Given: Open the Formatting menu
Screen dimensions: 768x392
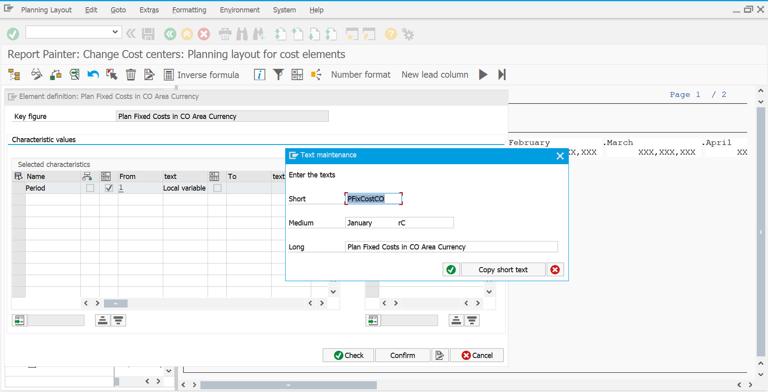Looking at the screenshot, I should [189, 10].
